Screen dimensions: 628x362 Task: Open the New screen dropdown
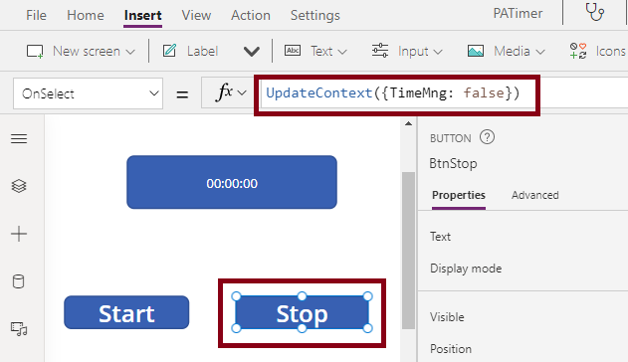coord(81,51)
